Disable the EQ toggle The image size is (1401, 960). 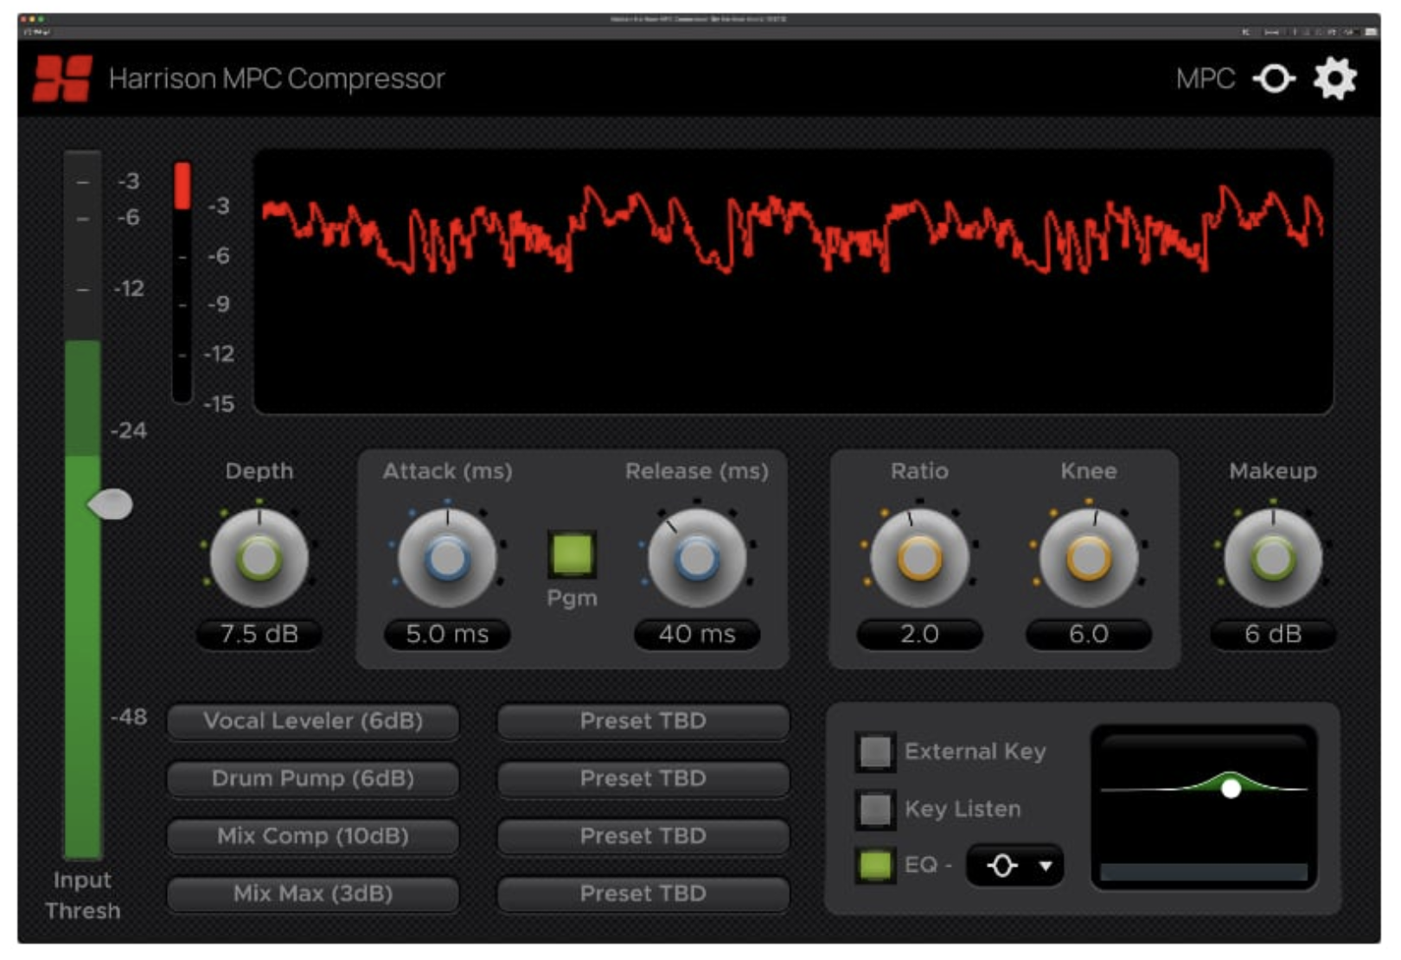pyautogui.click(x=875, y=863)
